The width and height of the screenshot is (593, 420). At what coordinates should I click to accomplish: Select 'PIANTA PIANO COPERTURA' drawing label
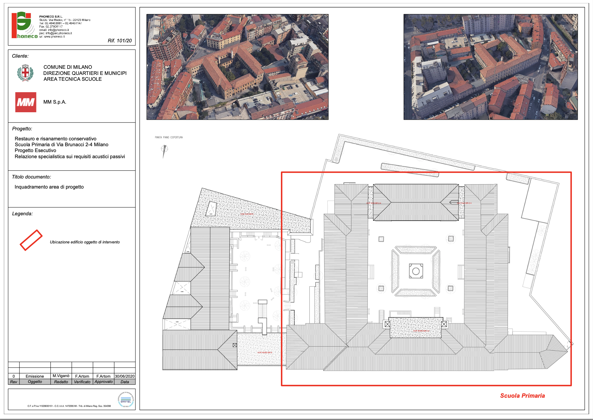click(x=169, y=137)
